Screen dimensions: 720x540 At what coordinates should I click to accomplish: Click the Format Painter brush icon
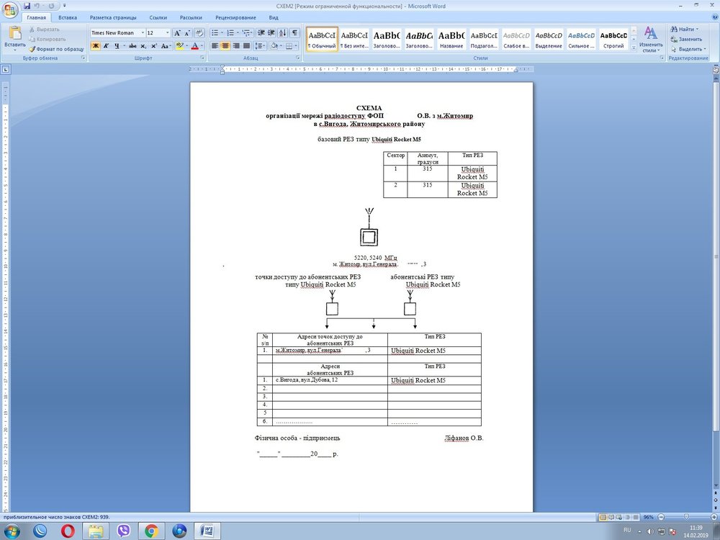pyautogui.click(x=32, y=49)
